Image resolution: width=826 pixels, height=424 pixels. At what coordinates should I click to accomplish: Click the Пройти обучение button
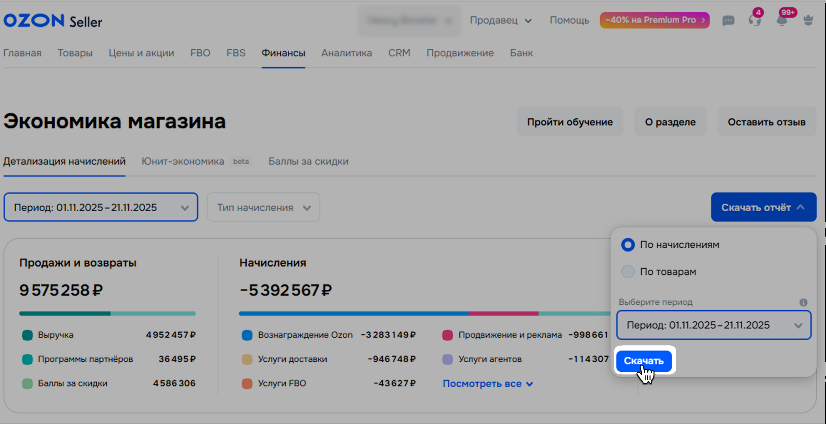pos(570,122)
